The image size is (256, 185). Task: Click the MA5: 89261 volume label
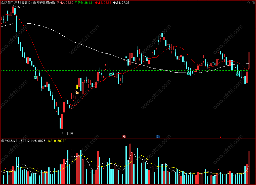[x=39, y=141]
